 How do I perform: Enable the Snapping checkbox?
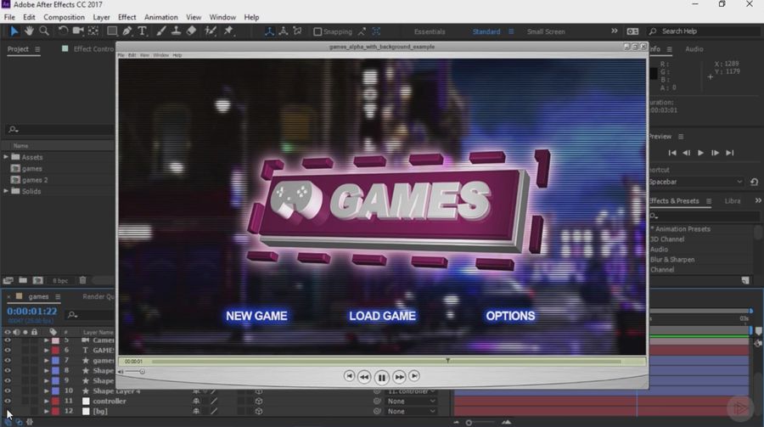[x=317, y=31]
